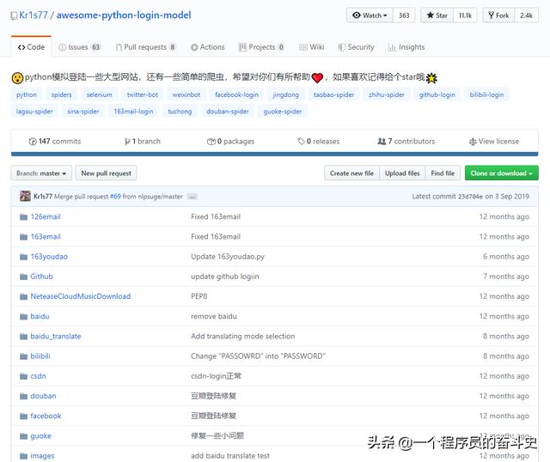
Task: View the 11.1k stargazers count
Action: 465,15
